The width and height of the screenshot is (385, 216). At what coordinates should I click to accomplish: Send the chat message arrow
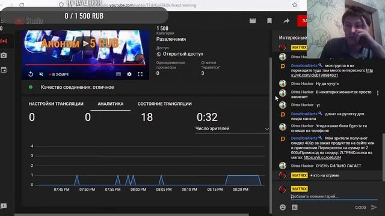[374, 207]
